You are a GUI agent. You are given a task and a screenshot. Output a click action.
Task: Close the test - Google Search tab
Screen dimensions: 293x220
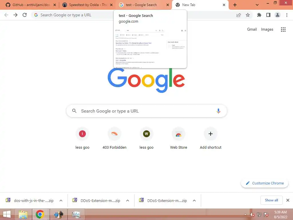pos(168,5)
